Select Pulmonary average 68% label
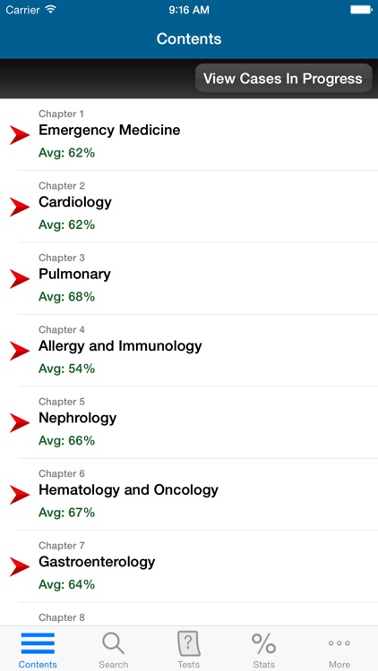 (x=67, y=296)
